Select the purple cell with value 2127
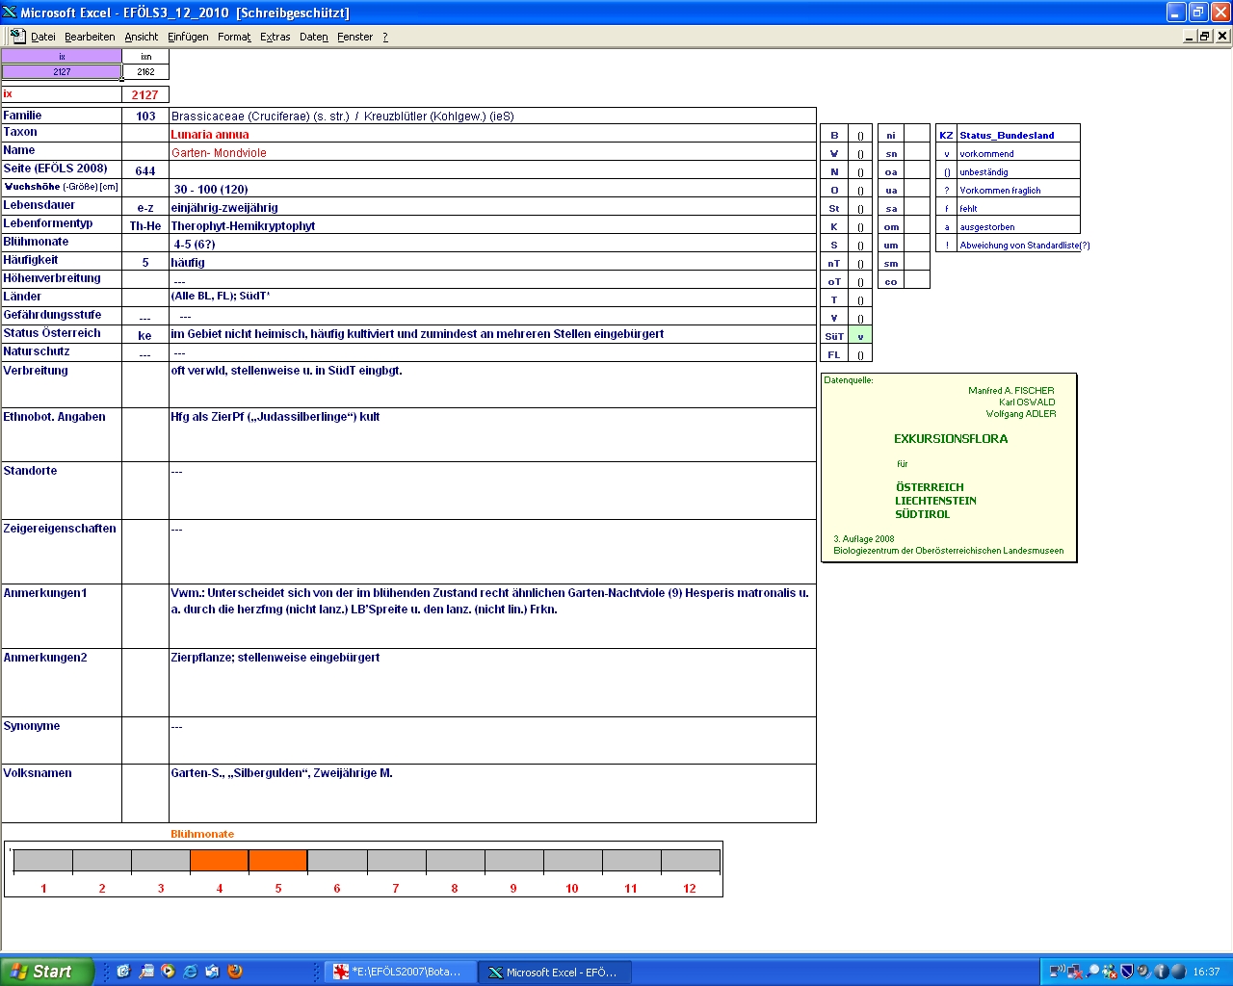 point(62,71)
